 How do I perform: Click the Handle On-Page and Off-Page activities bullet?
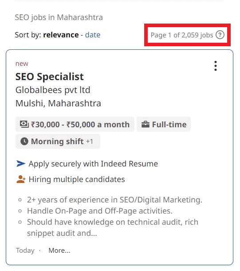pyautogui.click(x=100, y=211)
